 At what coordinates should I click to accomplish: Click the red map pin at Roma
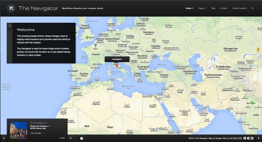[117, 65]
